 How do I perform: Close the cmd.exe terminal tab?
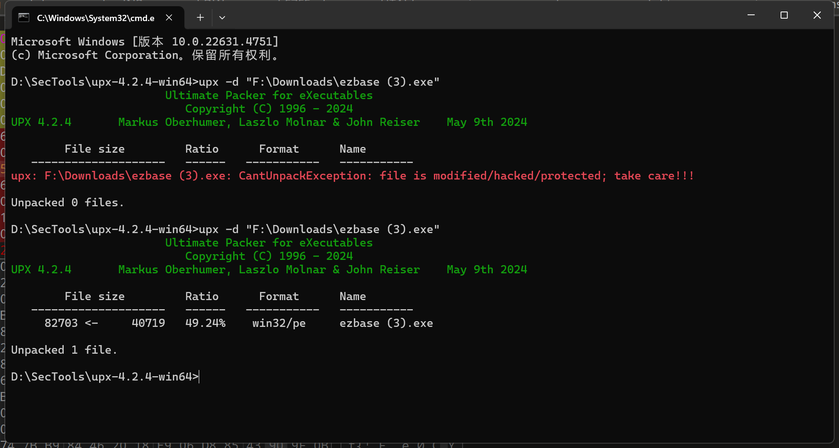coord(169,18)
